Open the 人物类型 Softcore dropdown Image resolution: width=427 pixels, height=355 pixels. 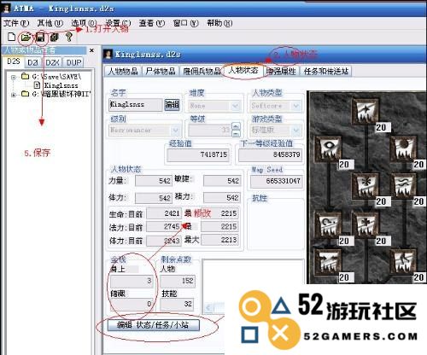[296, 106]
